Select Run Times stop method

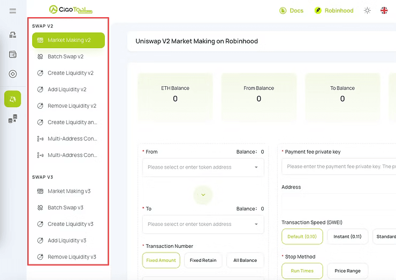tap(302, 271)
